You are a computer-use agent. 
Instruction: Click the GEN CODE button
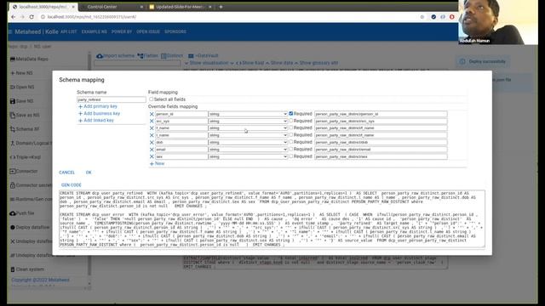click(72, 185)
